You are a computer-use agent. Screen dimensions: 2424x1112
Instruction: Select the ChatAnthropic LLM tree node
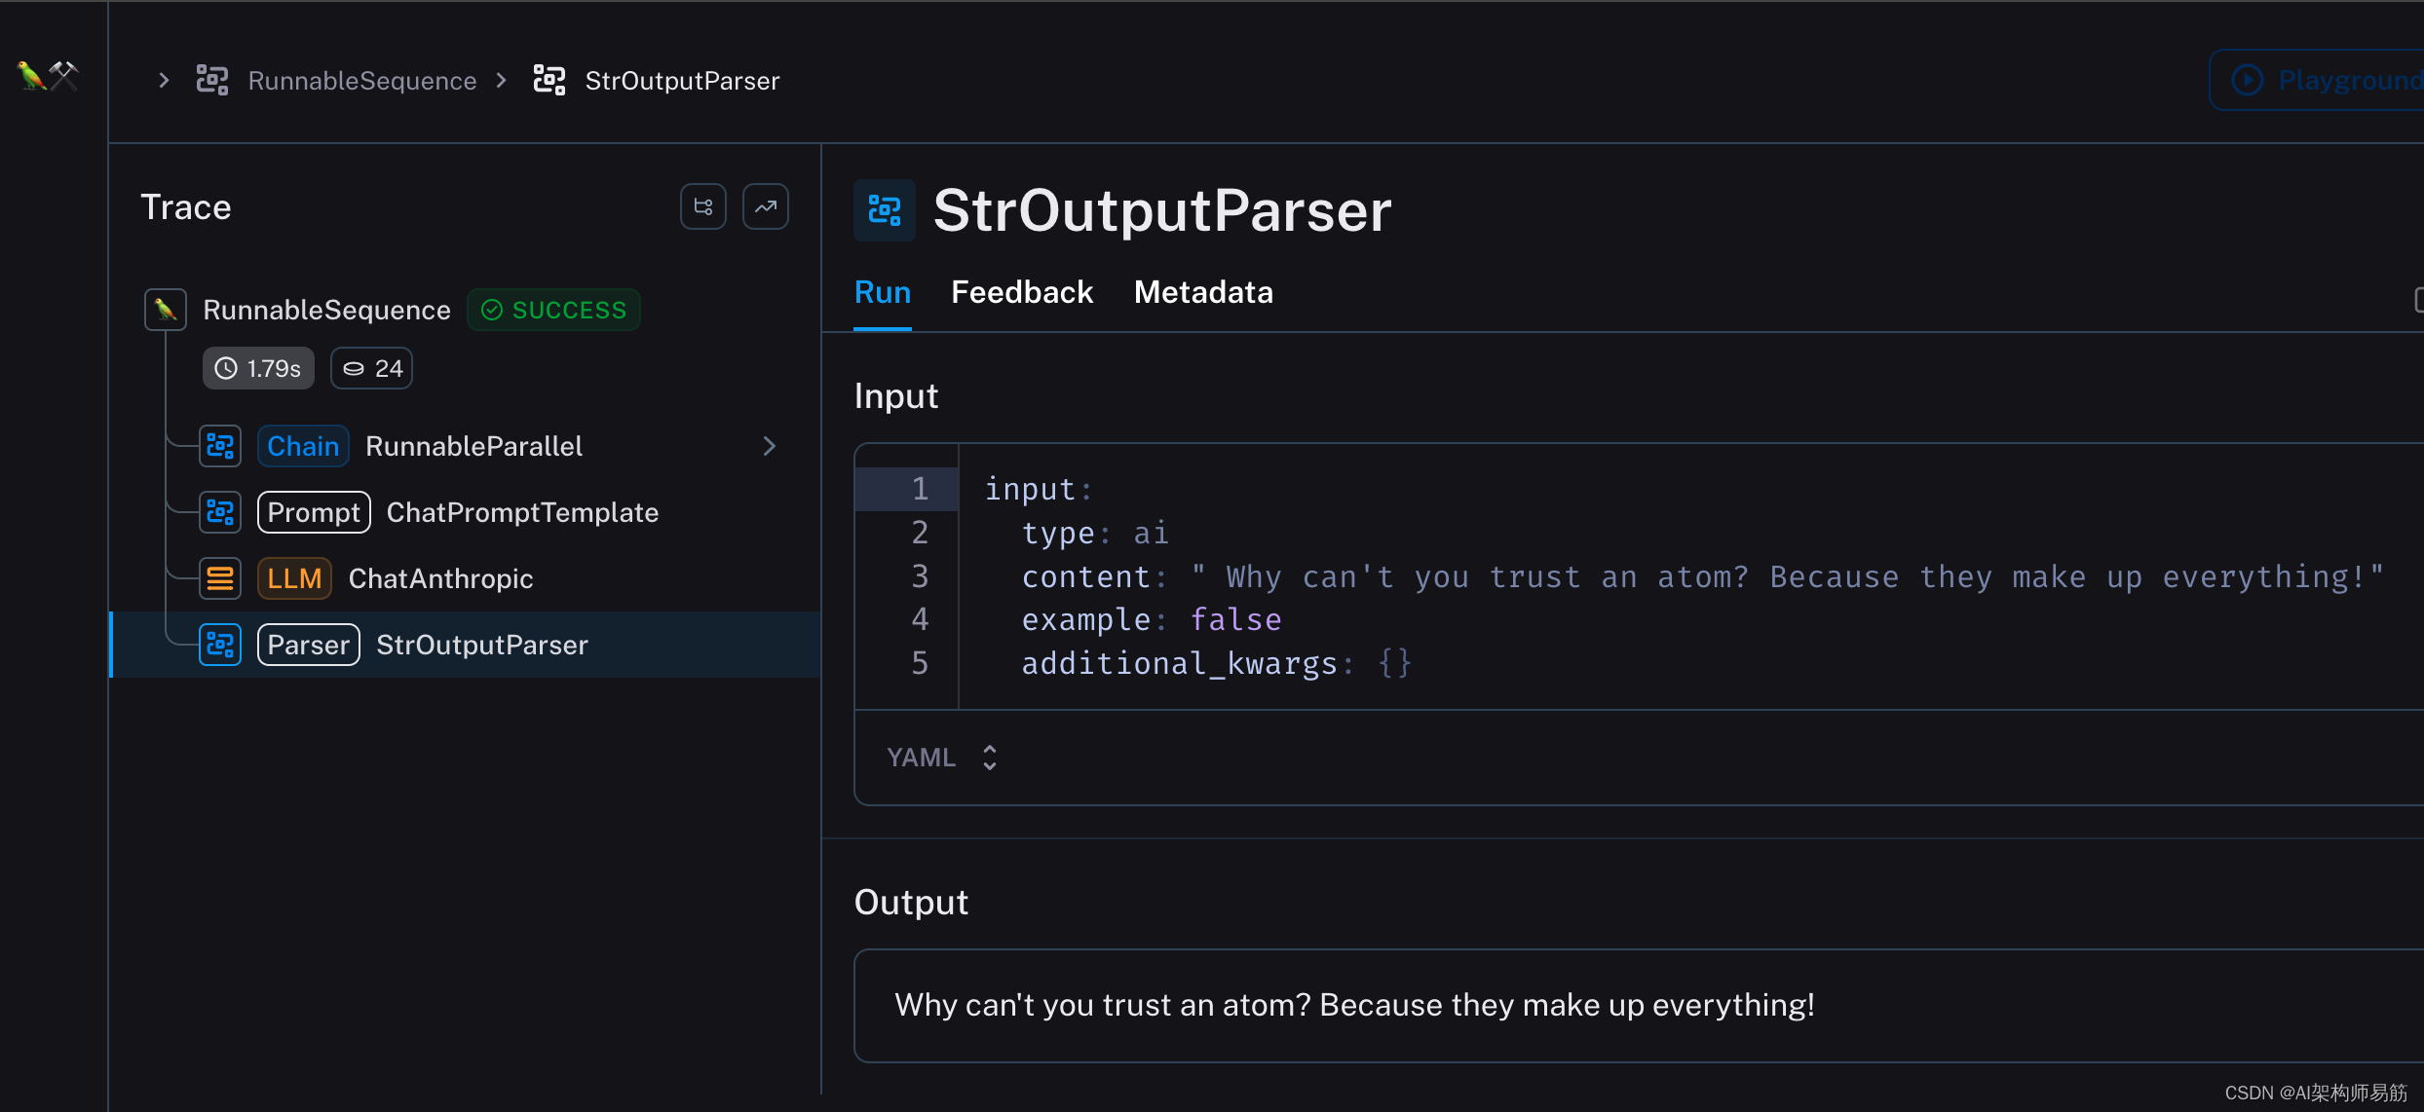point(440,578)
